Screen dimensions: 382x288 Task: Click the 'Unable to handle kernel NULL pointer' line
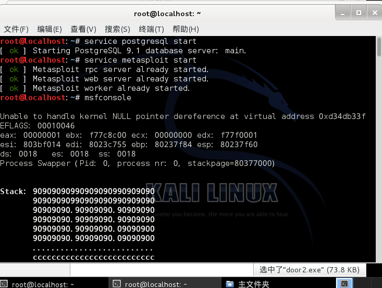[183, 116]
